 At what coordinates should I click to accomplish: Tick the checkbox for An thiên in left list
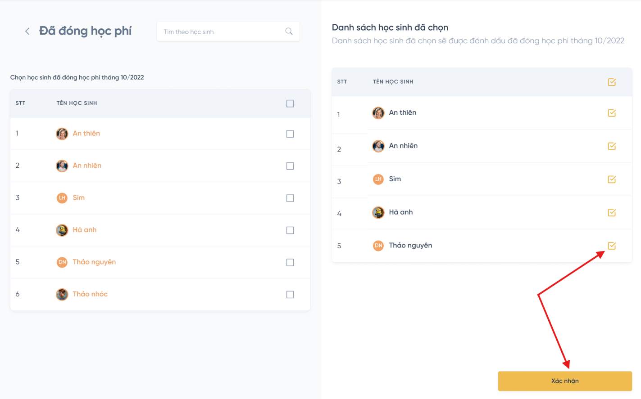[x=290, y=134]
